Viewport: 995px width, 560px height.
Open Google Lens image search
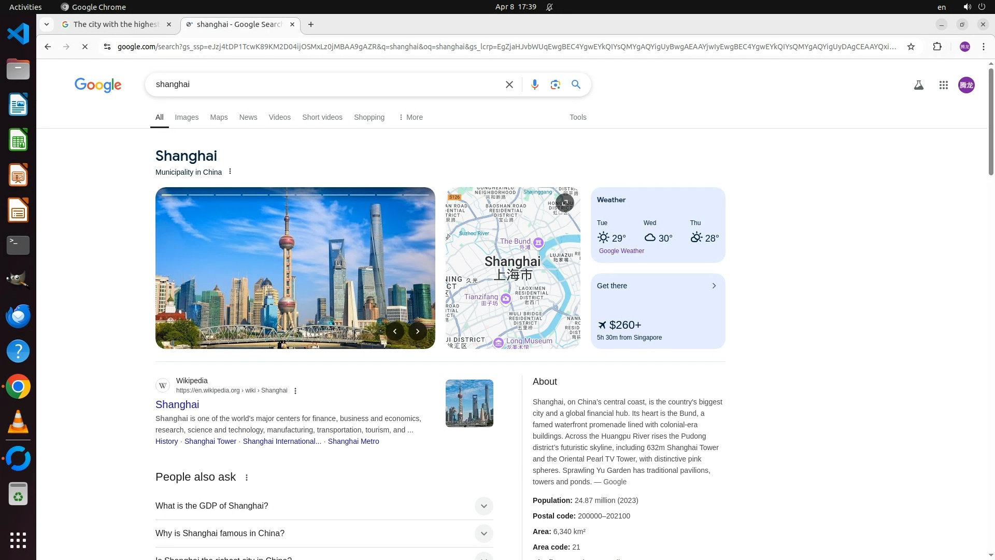[x=555, y=85]
